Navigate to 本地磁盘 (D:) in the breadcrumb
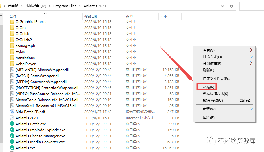 click(36, 6)
